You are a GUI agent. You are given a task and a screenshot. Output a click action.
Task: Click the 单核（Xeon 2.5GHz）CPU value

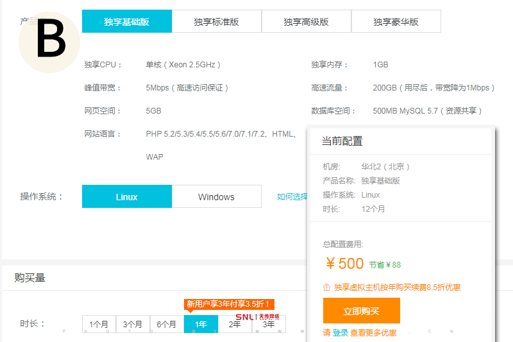(x=183, y=64)
